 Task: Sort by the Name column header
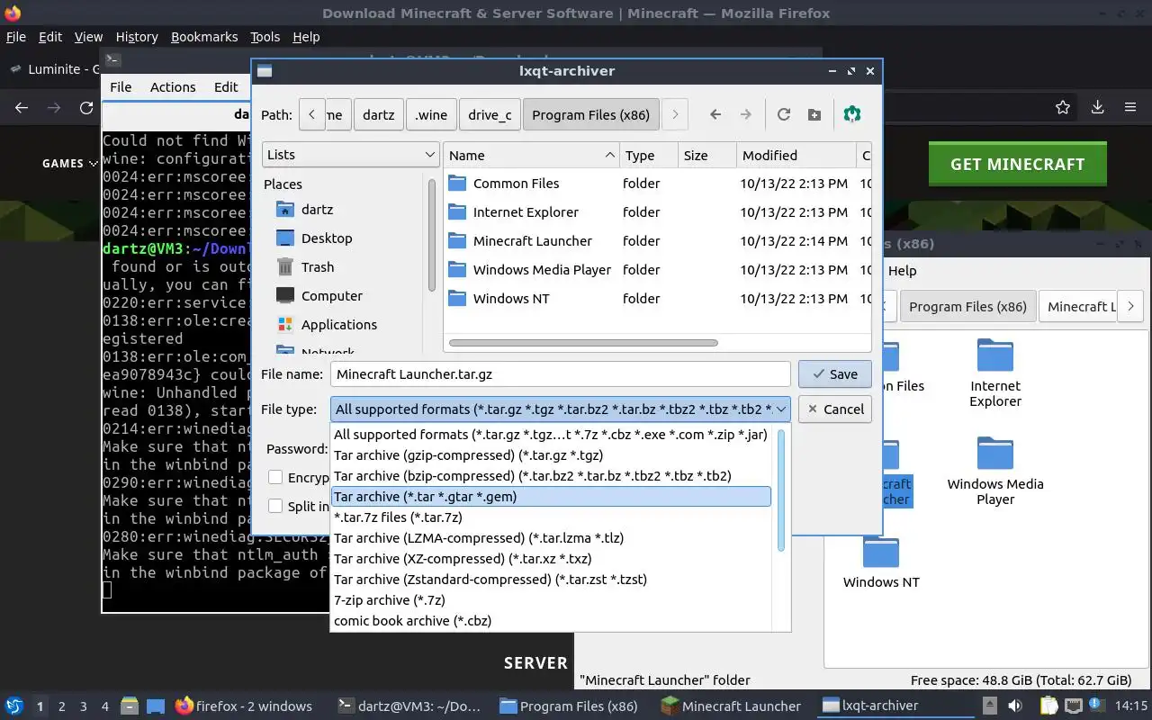532,155
